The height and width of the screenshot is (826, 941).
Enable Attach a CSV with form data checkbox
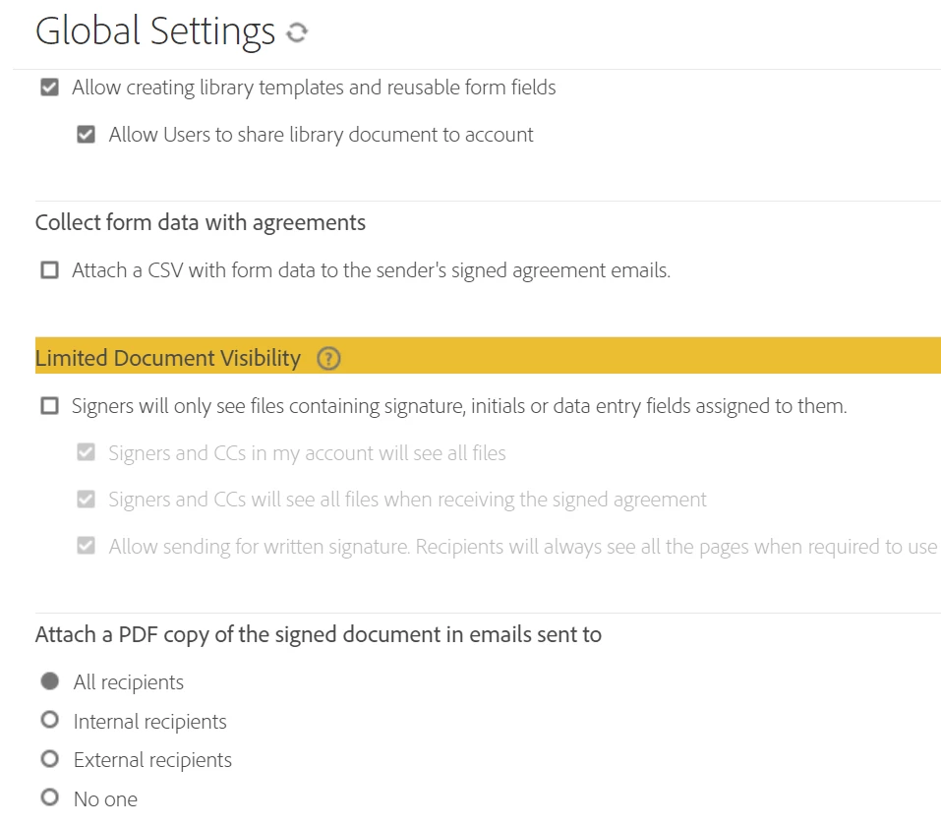[x=49, y=270]
